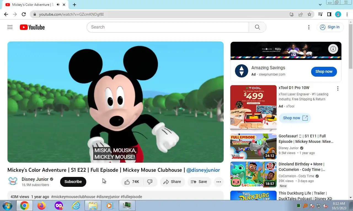Click the scrollbar down arrow

pos(351,198)
